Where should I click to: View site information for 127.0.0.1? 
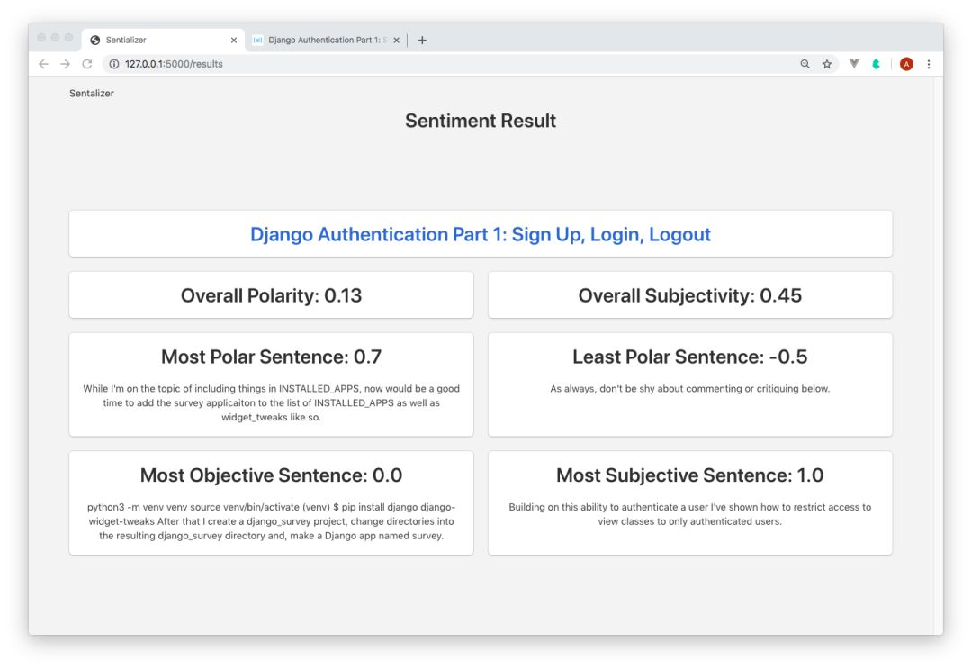click(x=114, y=64)
